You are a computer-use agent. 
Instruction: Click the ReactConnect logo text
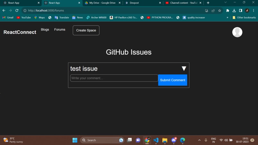[x=20, y=32]
